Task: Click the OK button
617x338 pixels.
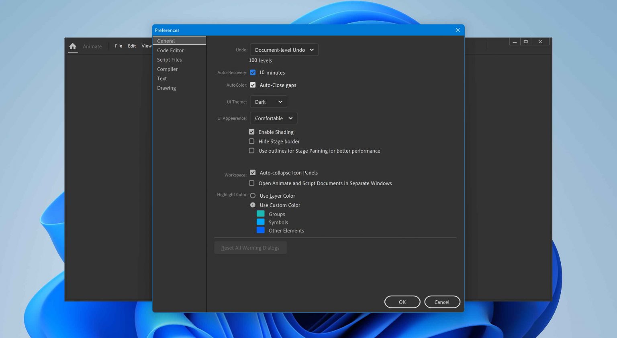Action: coord(402,302)
